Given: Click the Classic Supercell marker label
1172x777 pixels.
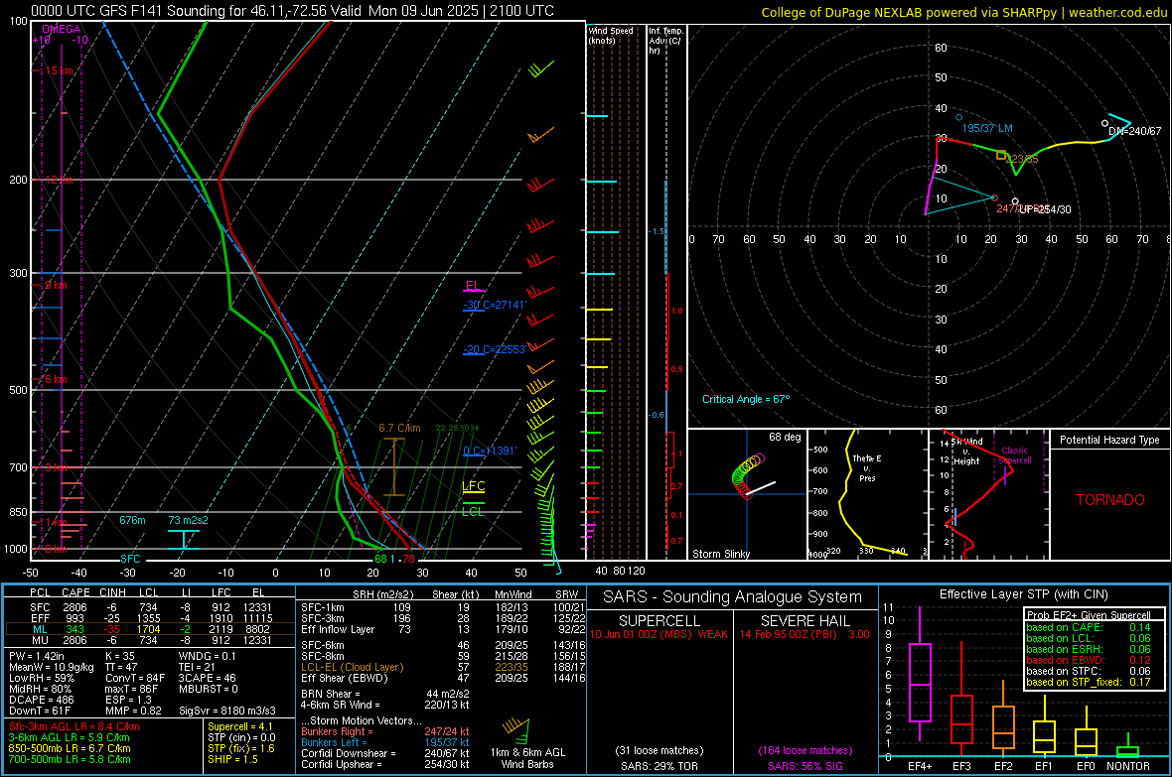Looking at the screenshot, I should (x=1014, y=455).
